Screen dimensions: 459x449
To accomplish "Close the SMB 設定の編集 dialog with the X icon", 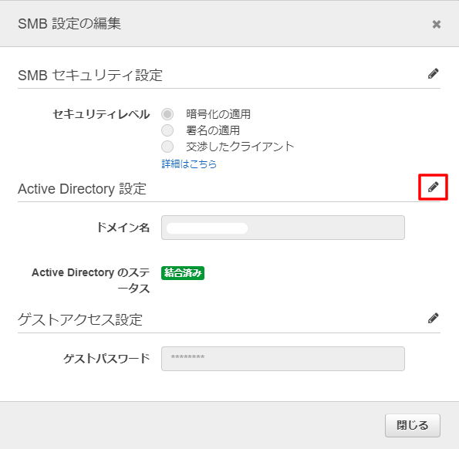I will click(x=437, y=24).
